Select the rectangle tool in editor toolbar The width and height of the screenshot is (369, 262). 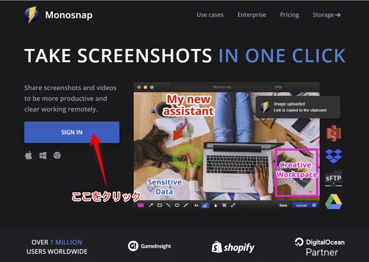[159, 205]
